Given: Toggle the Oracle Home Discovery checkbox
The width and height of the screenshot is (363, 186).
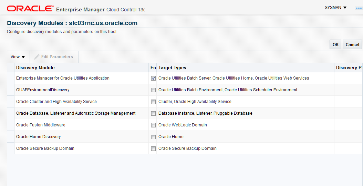Looking at the screenshot, I should pyautogui.click(x=153, y=137).
